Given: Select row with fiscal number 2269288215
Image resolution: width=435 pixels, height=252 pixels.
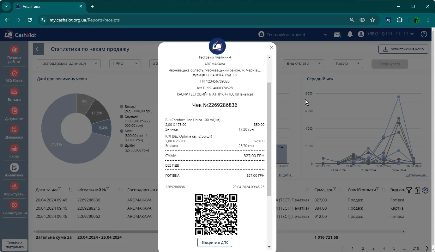Looking at the screenshot, I should pos(89,208).
